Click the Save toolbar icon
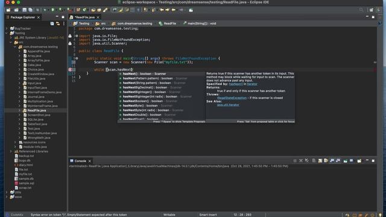386x217 pixels. pos(24,10)
